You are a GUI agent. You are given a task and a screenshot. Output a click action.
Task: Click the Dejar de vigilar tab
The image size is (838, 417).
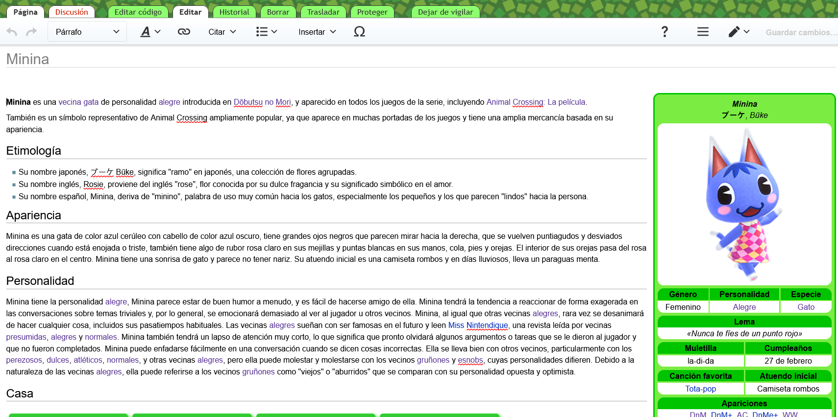[445, 12]
